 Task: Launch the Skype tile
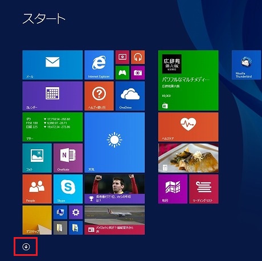pos(68,189)
